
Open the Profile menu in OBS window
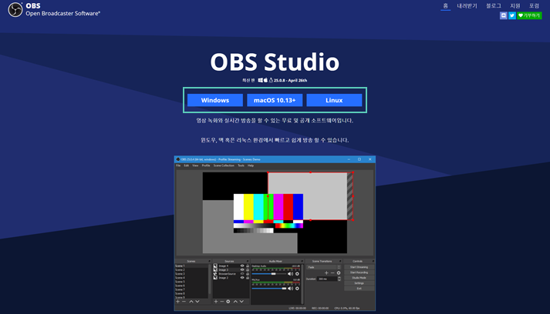tap(206, 165)
